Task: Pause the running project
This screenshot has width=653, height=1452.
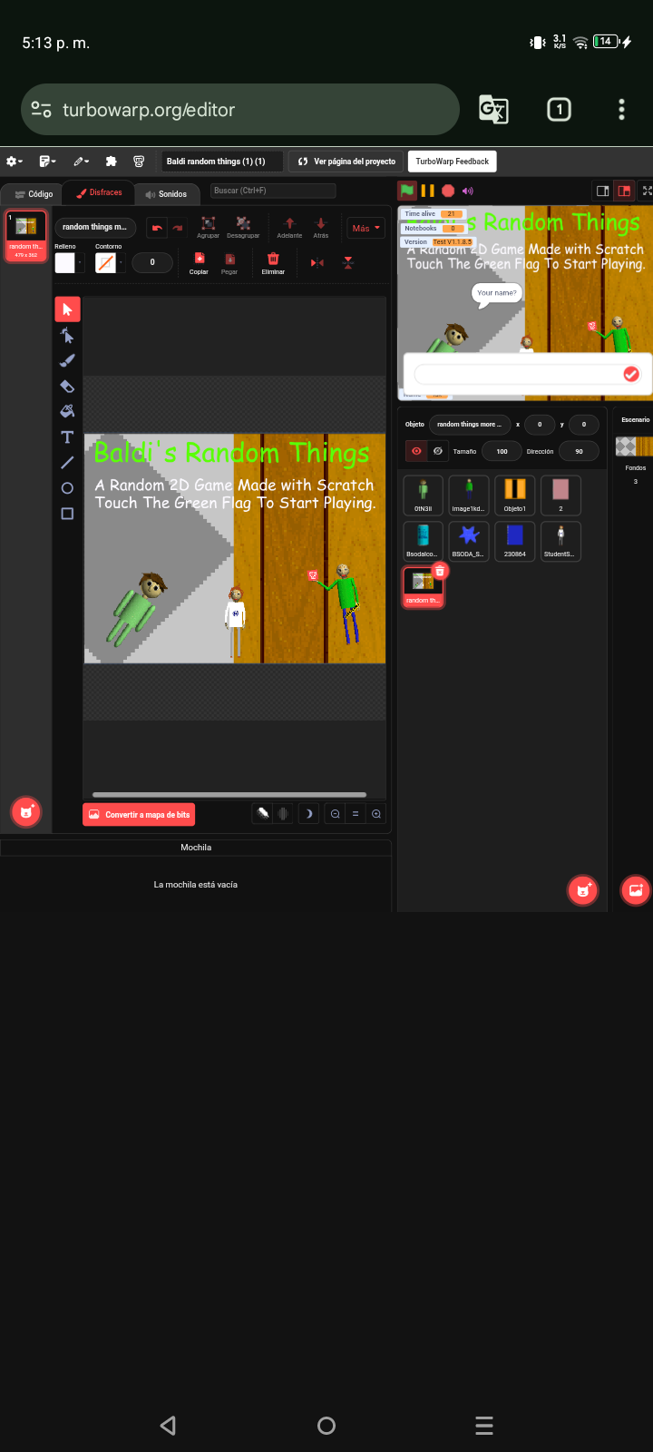Action: tap(427, 191)
